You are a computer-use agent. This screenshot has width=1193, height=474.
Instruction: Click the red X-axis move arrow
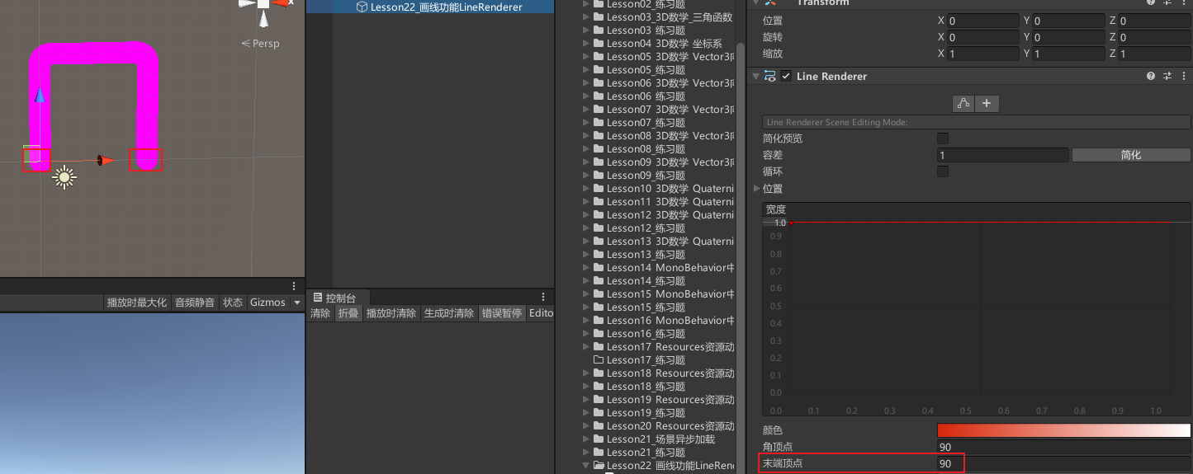(x=106, y=160)
